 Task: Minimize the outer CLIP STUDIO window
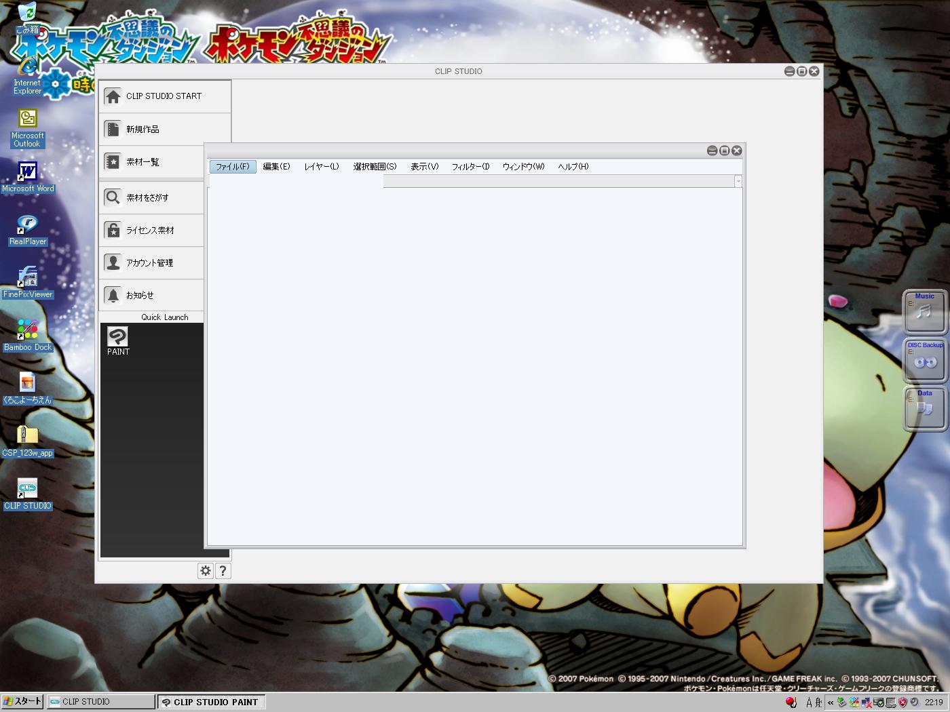(789, 71)
